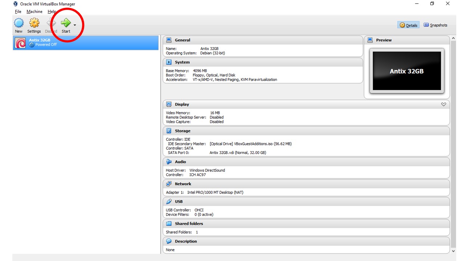This screenshot has width=465, height=261.
Task: Switch to the Snapshots view
Action: click(435, 25)
